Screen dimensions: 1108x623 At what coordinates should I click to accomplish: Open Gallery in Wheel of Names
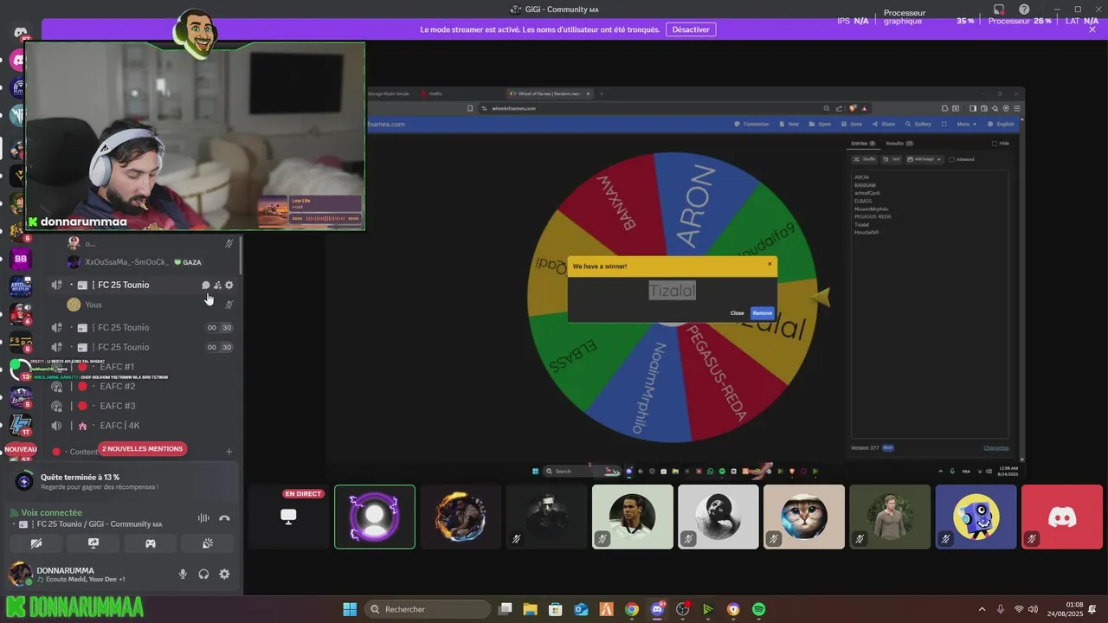[918, 124]
